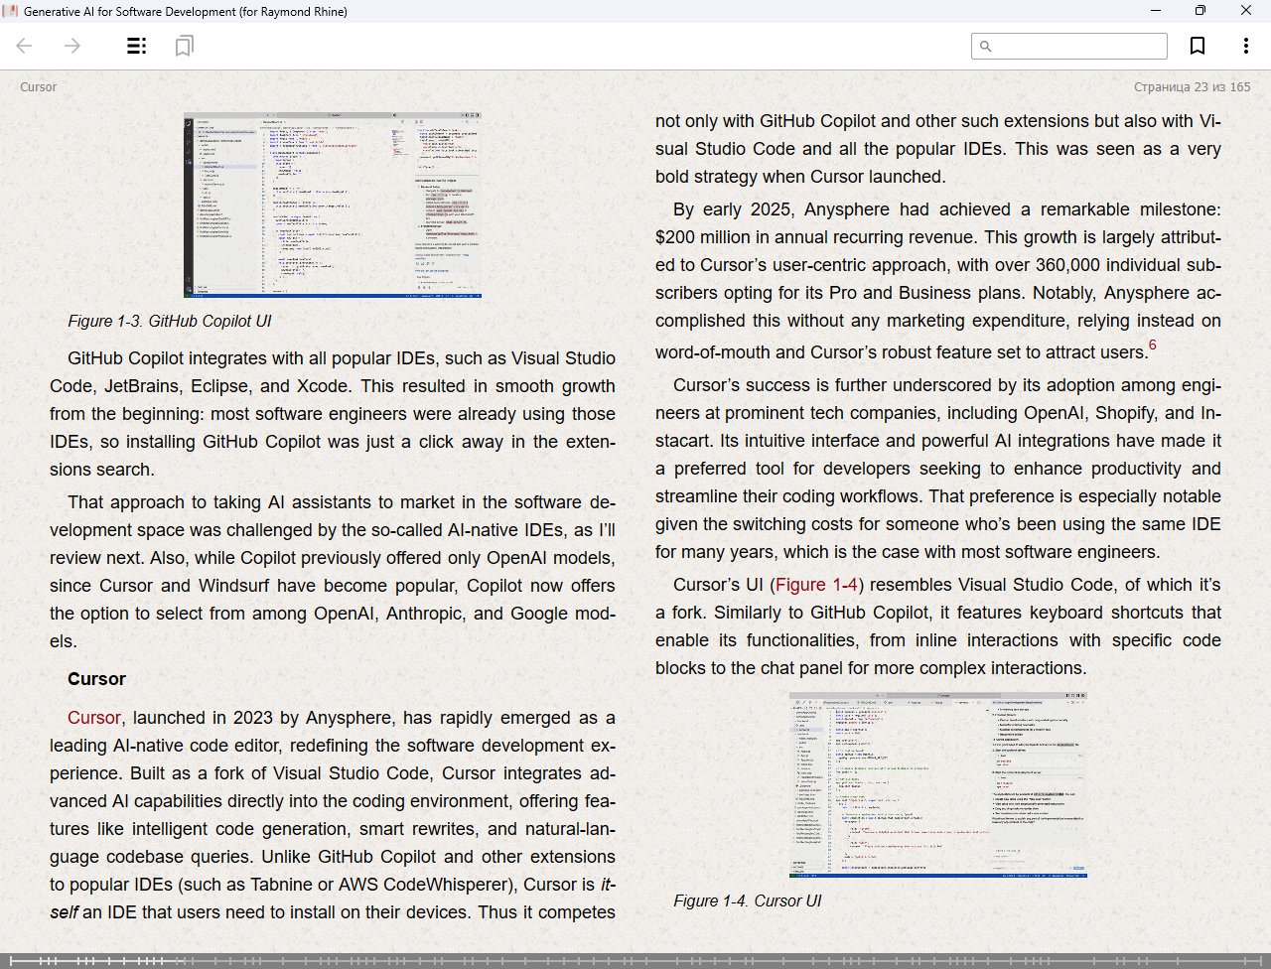The image size is (1271, 969).
Task: Go back with the left arrow
Action: pos(25,46)
